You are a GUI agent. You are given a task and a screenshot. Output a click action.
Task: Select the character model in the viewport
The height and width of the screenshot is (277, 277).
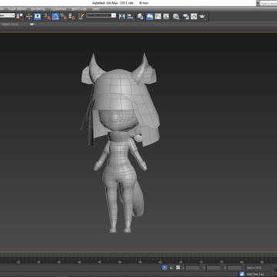coord(119,144)
